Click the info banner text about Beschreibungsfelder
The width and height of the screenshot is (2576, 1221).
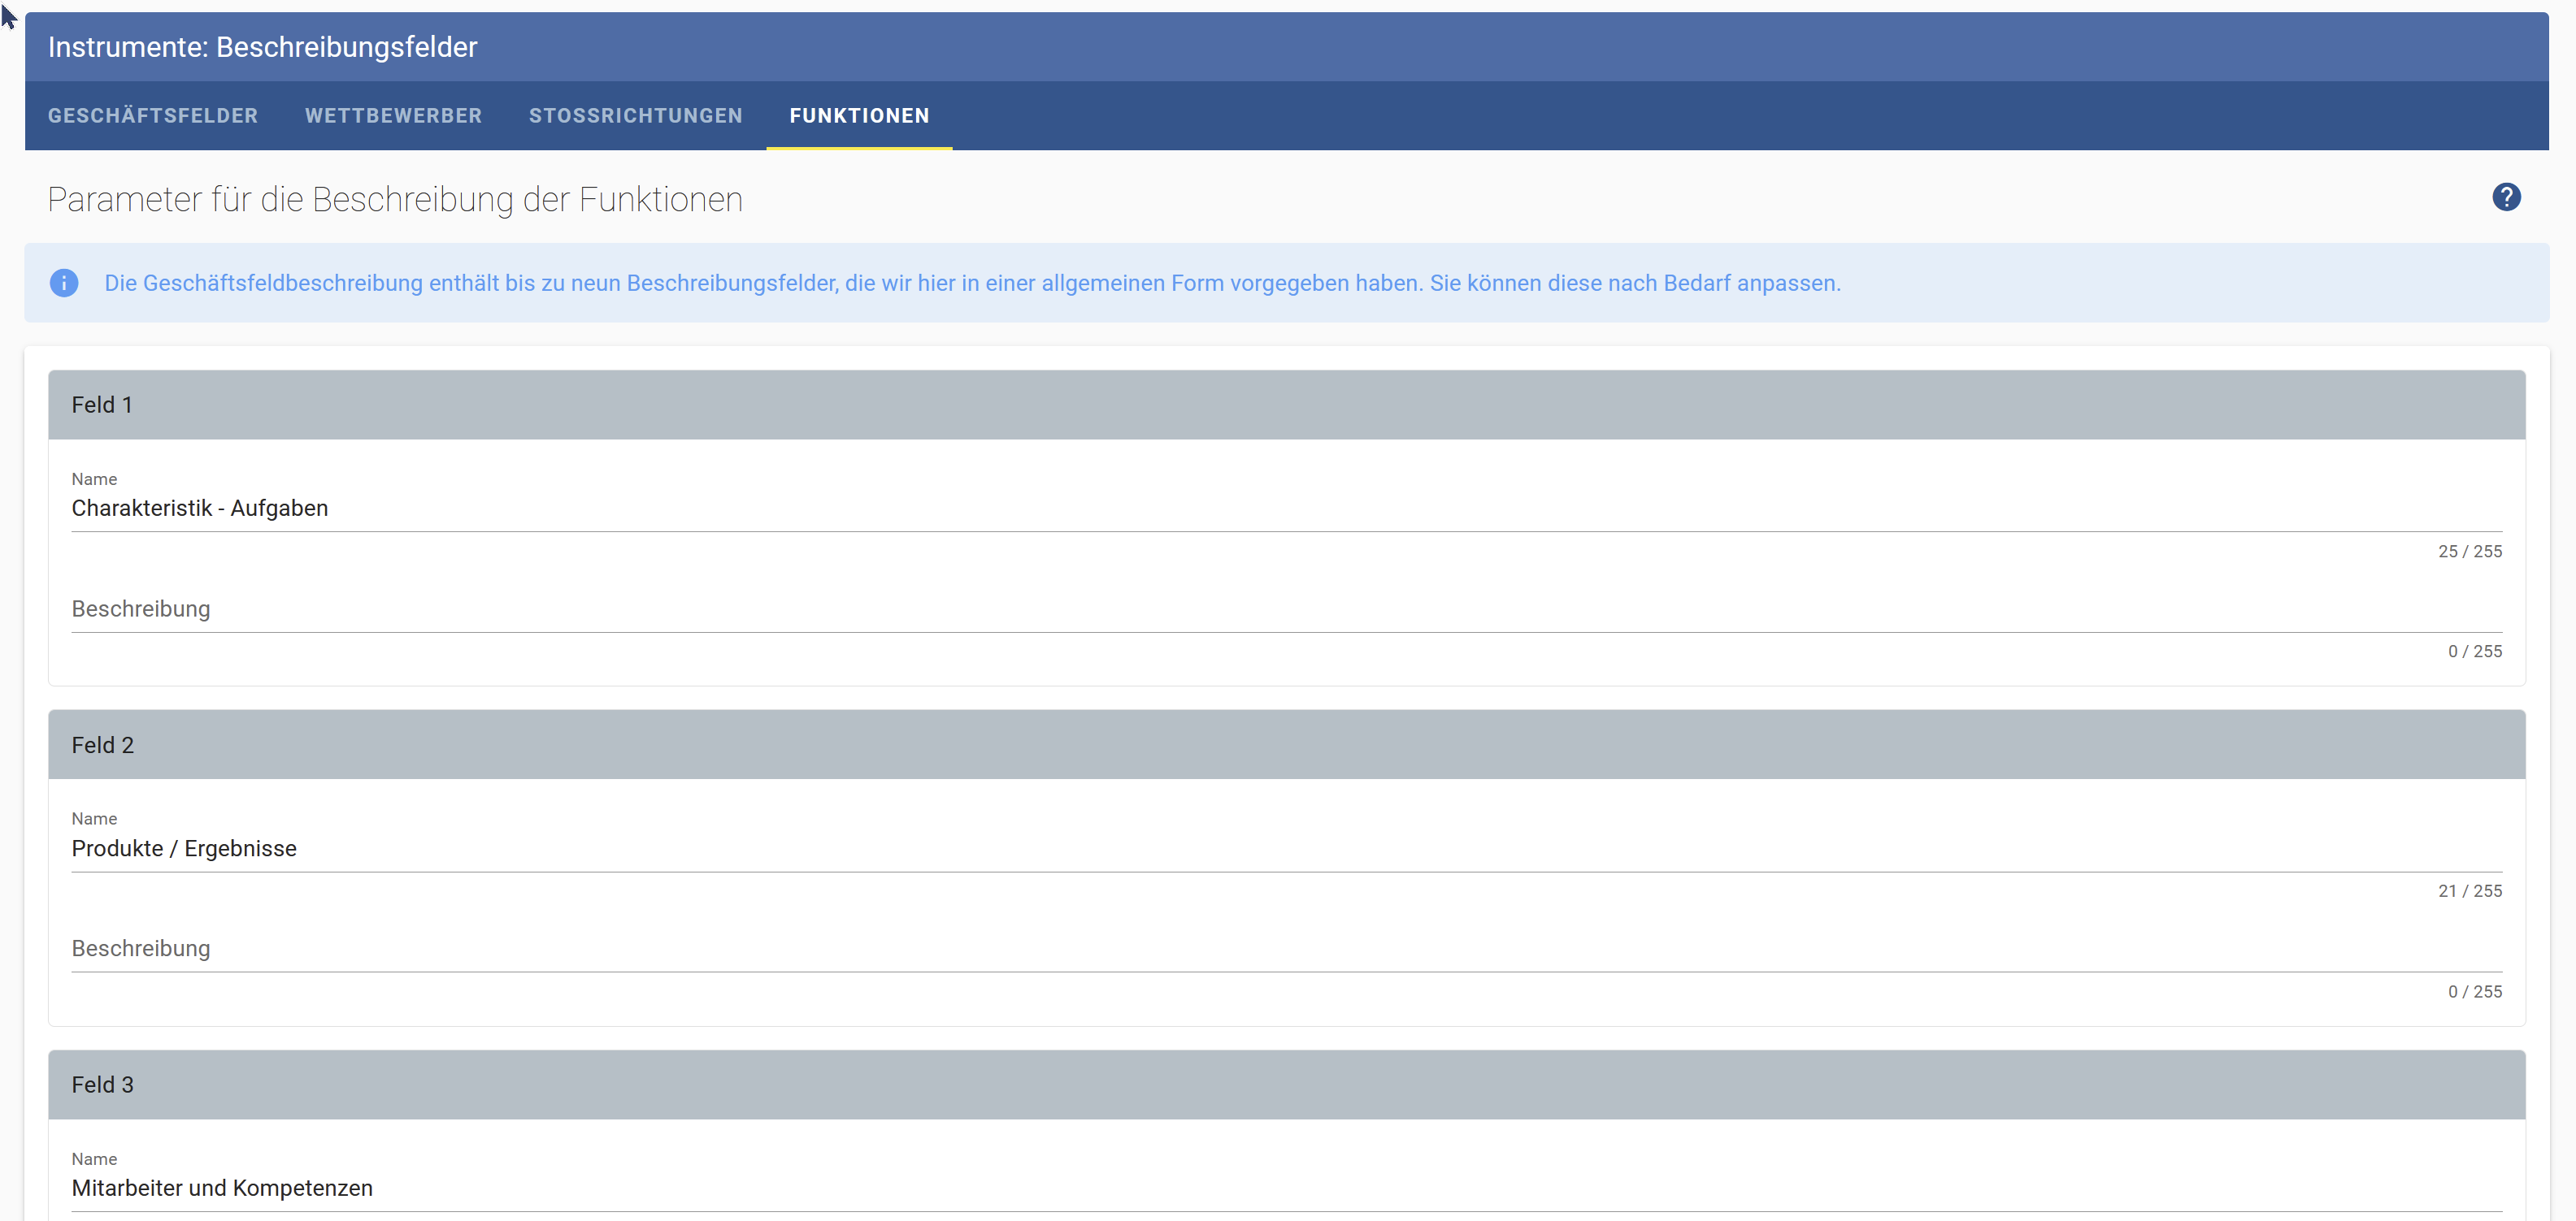972,283
